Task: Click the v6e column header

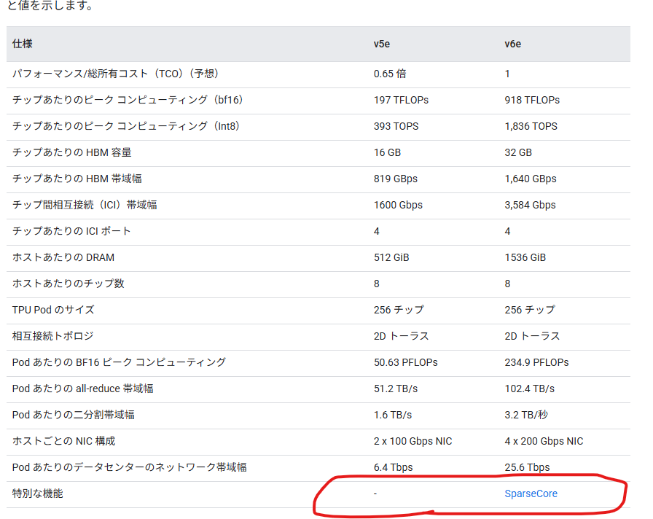Action: pyautogui.click(x=512, y=44)
